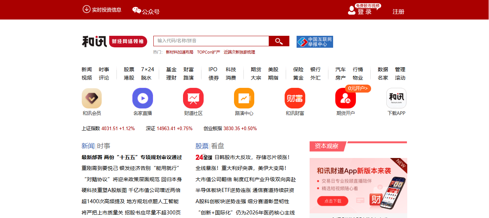Open the 保险 nav menu item

[x=298, y=69]
